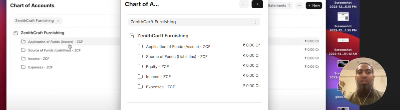The image size is (400, 110).
Task: Click the Source of Funds (Liabilities) folder icon
Action: pyautogui.click(x=140, y=56)
